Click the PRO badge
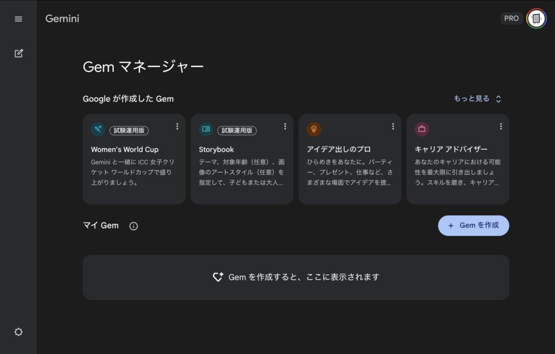 click(511, 18)
